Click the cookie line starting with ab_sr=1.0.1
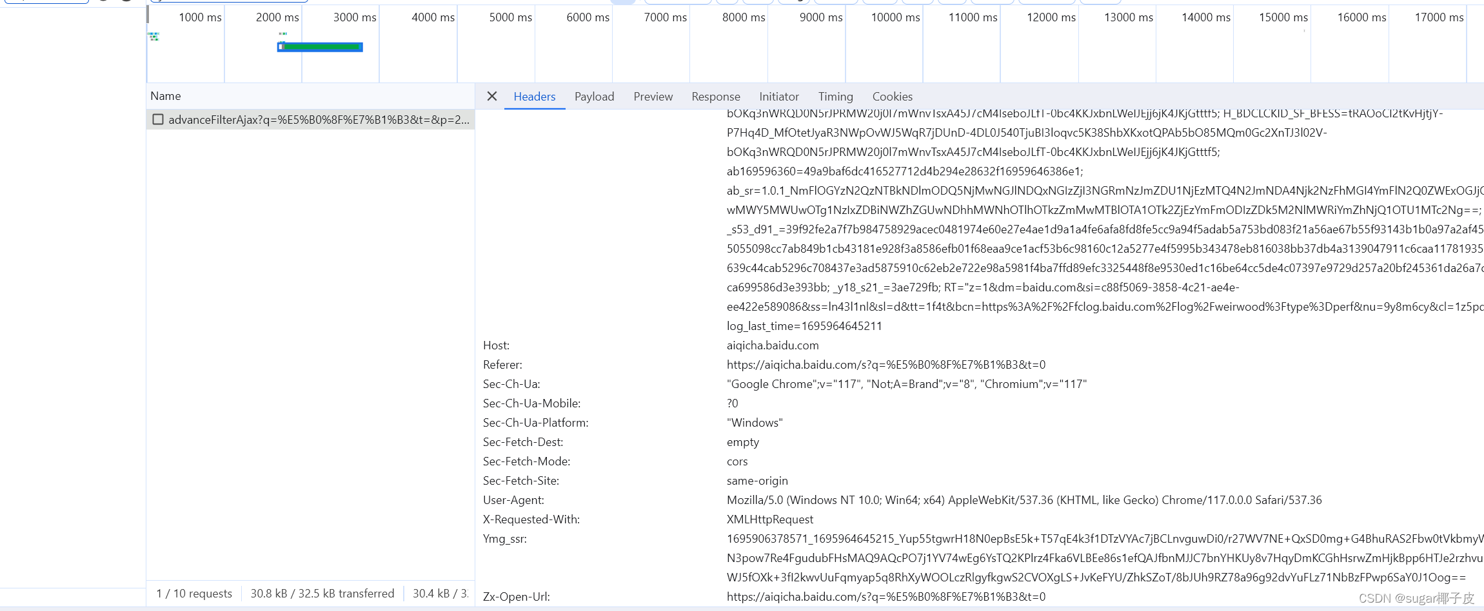This screenshot has height=611, width=1484. [1105, 191]
